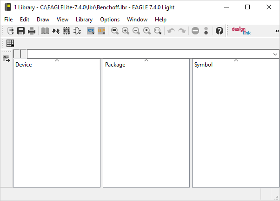Click the Zoom in magnifier icon
The image size is (280, 201).
(126, 31)
